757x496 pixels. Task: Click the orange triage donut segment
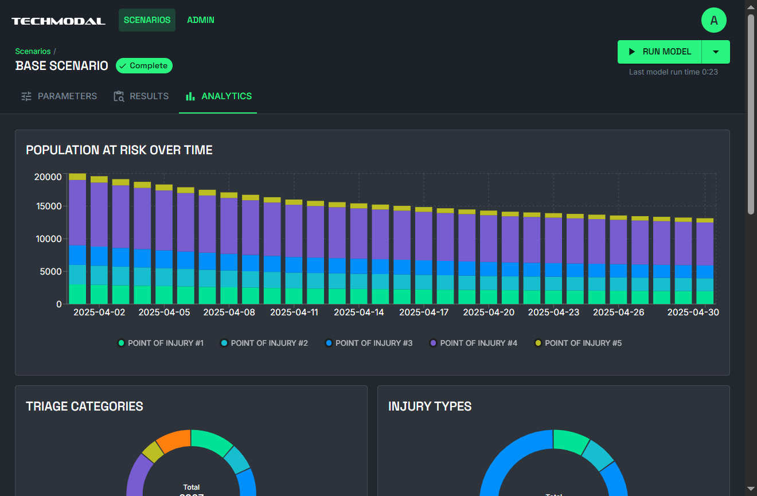tap(174, 440)
